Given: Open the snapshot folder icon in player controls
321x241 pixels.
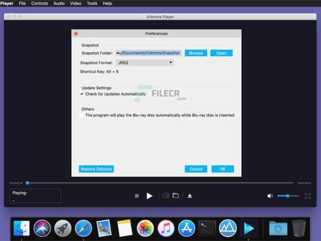Looking at the screenshot, I should coord(175,196).
